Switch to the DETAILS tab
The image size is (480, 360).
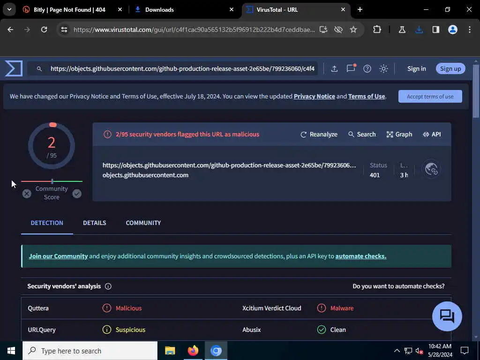(95, 223)
